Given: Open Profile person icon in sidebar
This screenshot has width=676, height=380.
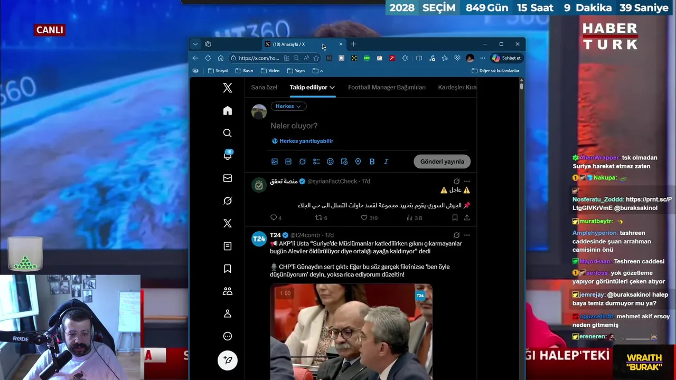Looking at the screenshot, I should [228, 313].
